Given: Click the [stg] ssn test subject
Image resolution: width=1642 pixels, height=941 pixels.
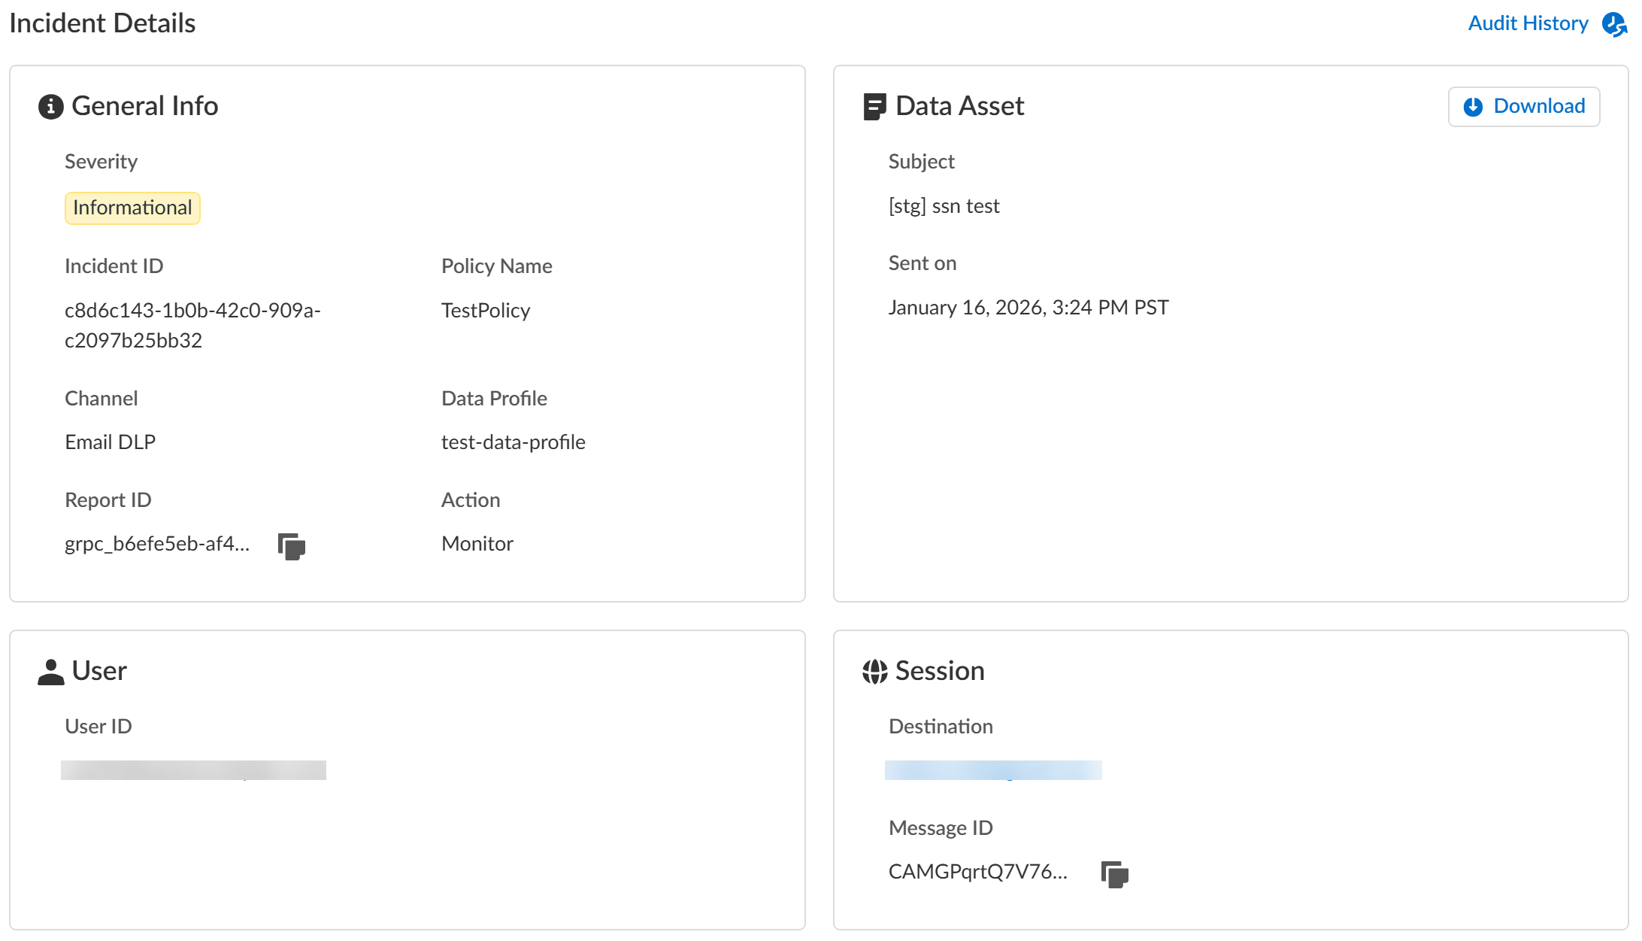Looking at the screenshot, I should (x=944, y=205).
